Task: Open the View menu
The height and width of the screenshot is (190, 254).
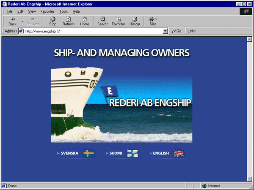Action: [x=32, y=11]
